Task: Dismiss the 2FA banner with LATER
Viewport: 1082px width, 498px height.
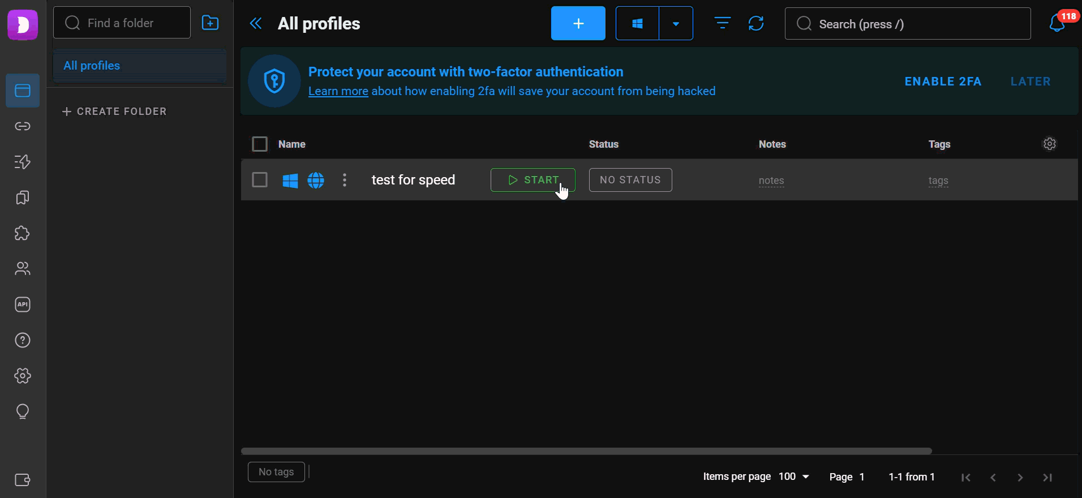Action: (1031, 81)
